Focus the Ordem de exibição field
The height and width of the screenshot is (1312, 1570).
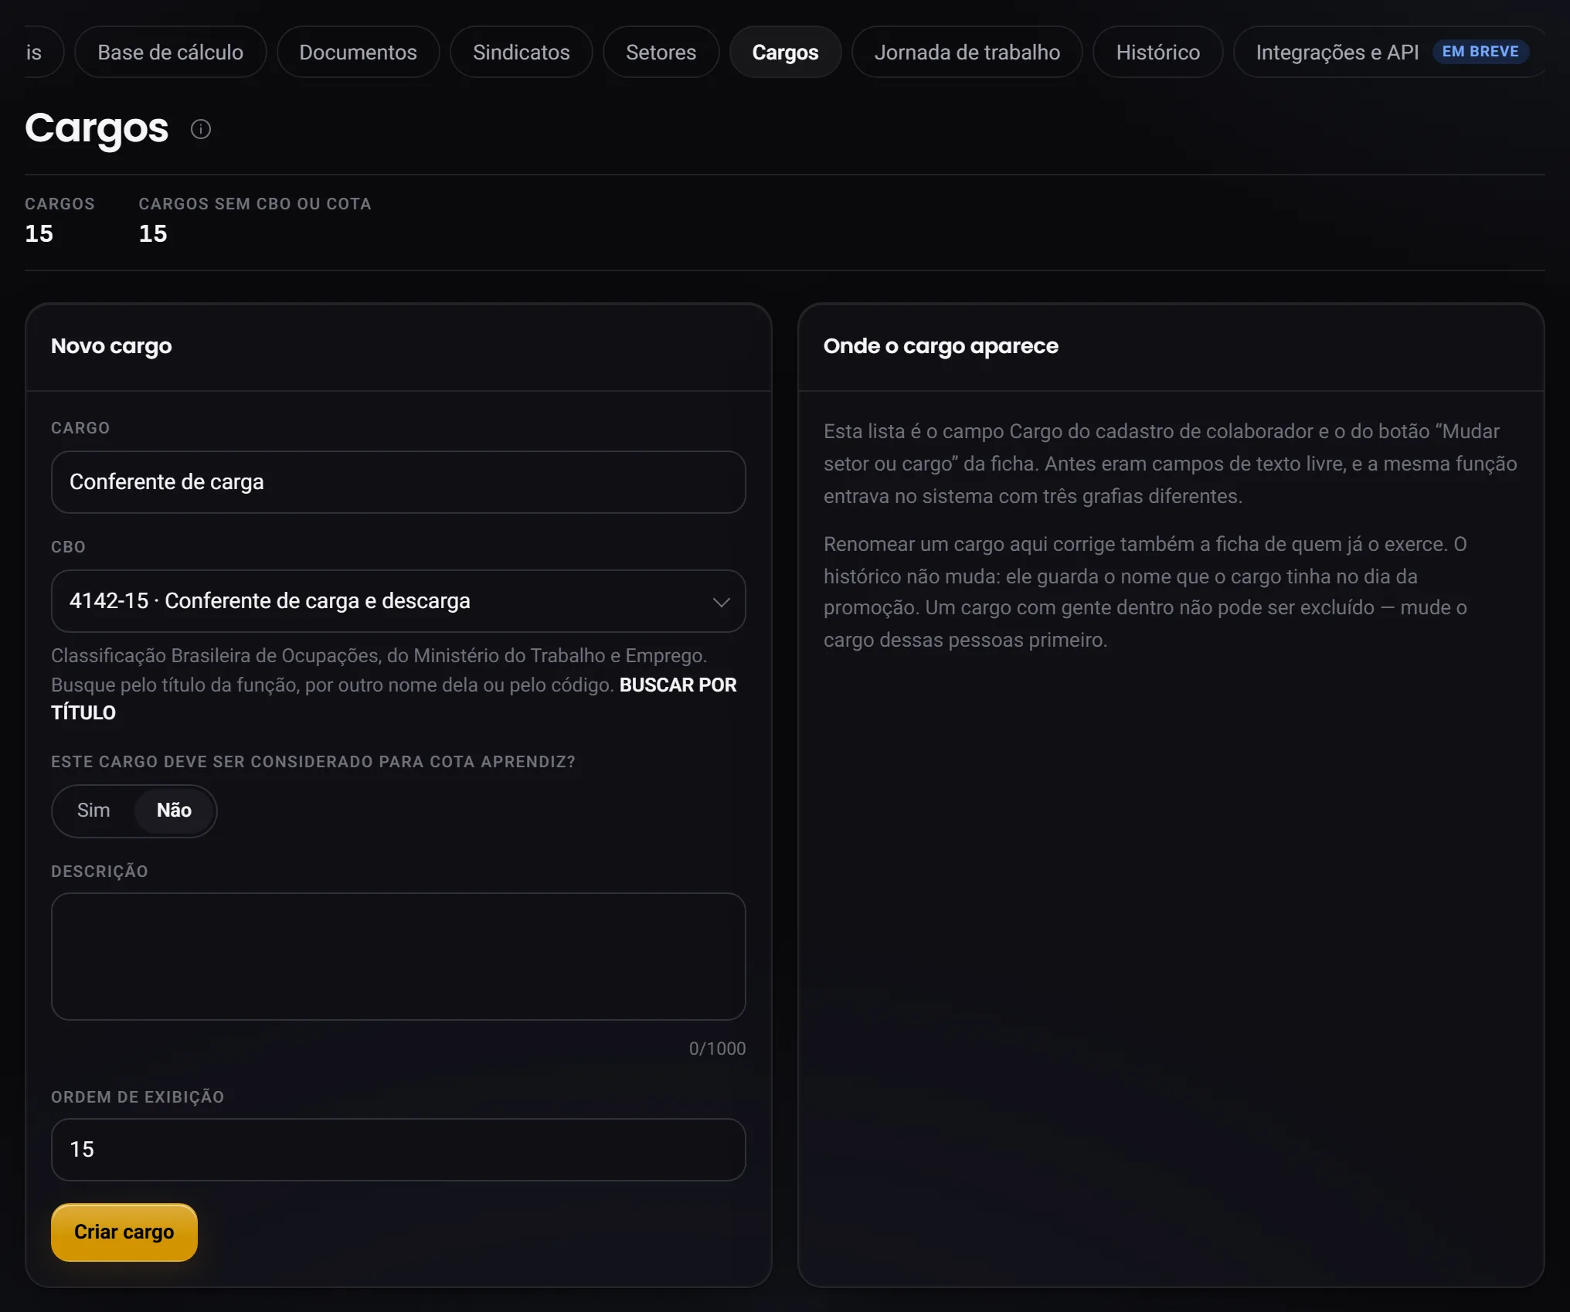399,1150
